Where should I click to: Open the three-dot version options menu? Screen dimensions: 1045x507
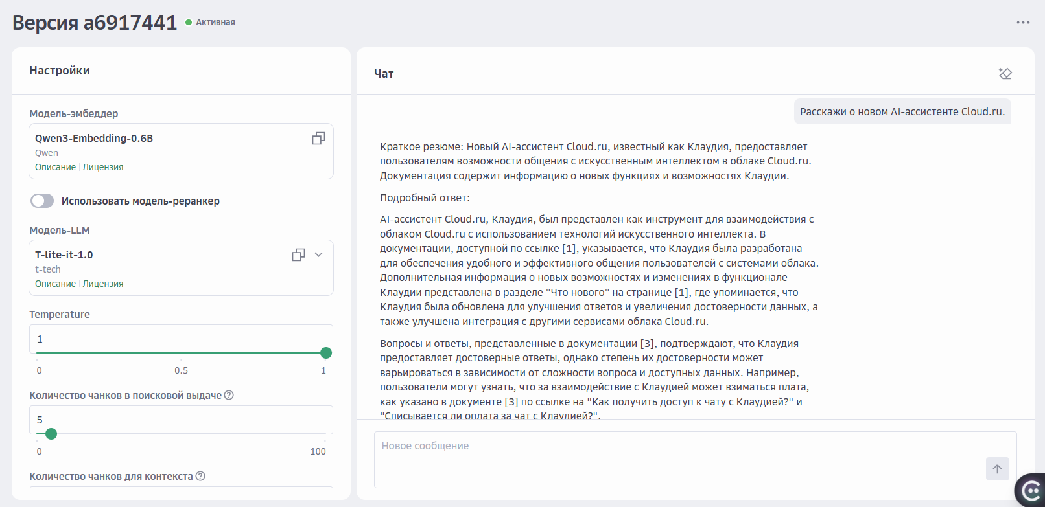point(1023,23)
